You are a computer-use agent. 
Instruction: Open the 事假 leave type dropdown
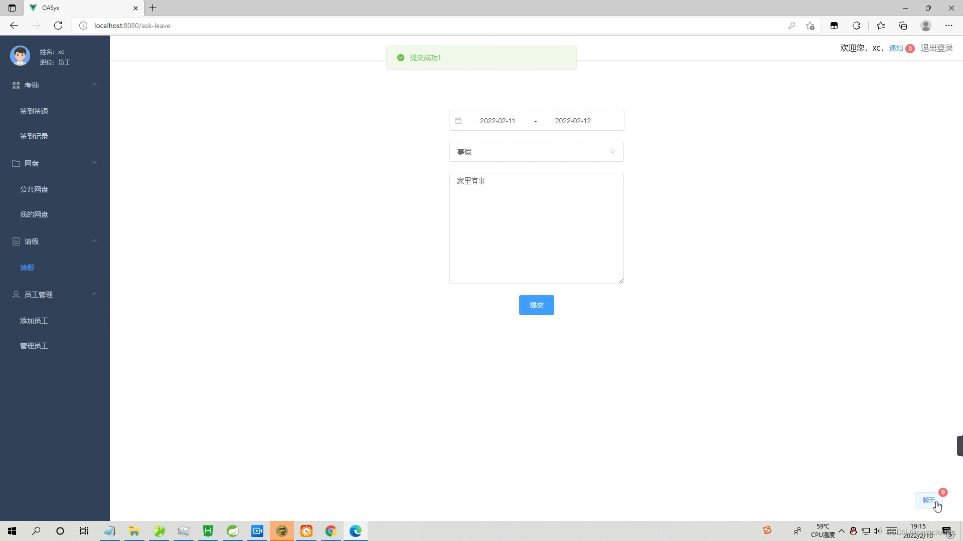(536, 152)
